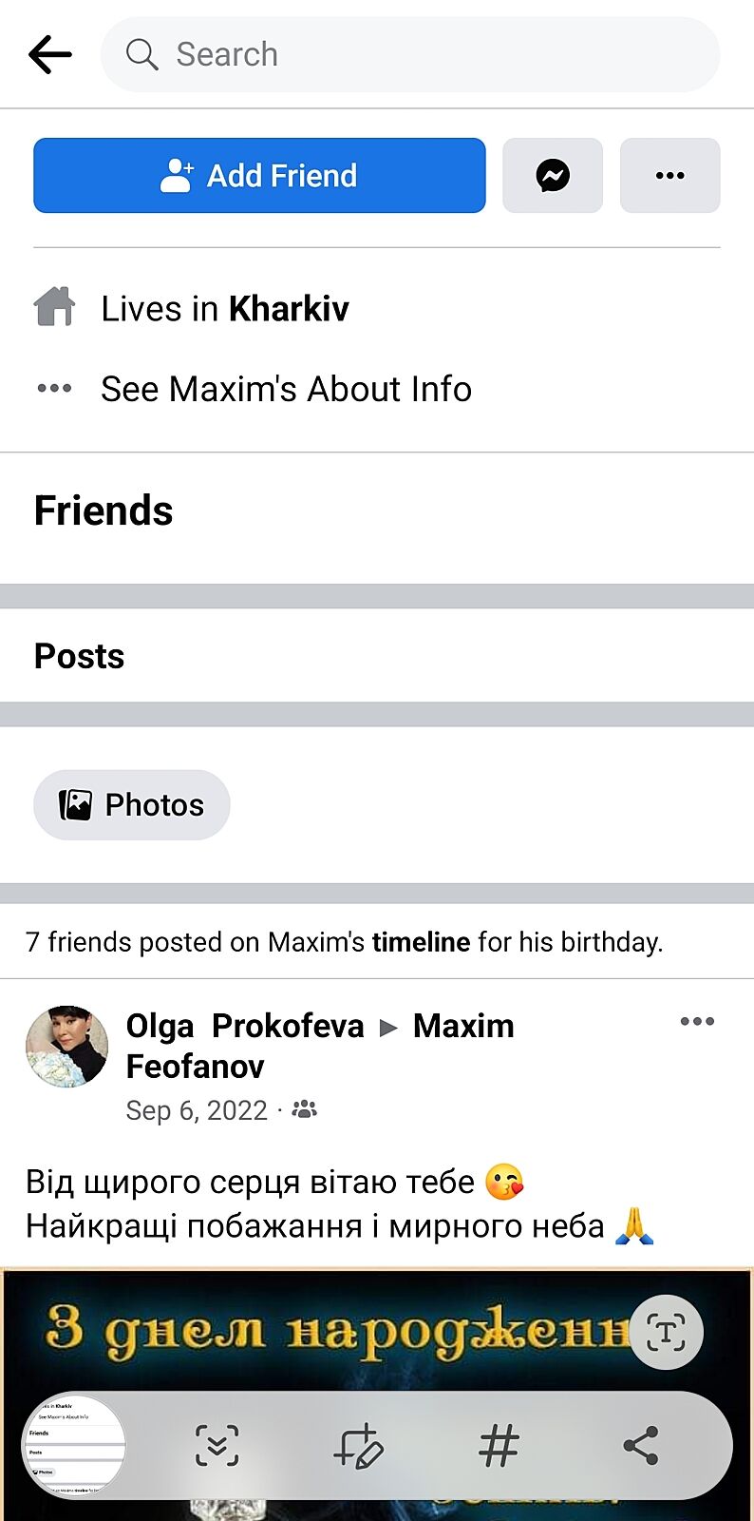Go to the Posts section

point(79,656)
